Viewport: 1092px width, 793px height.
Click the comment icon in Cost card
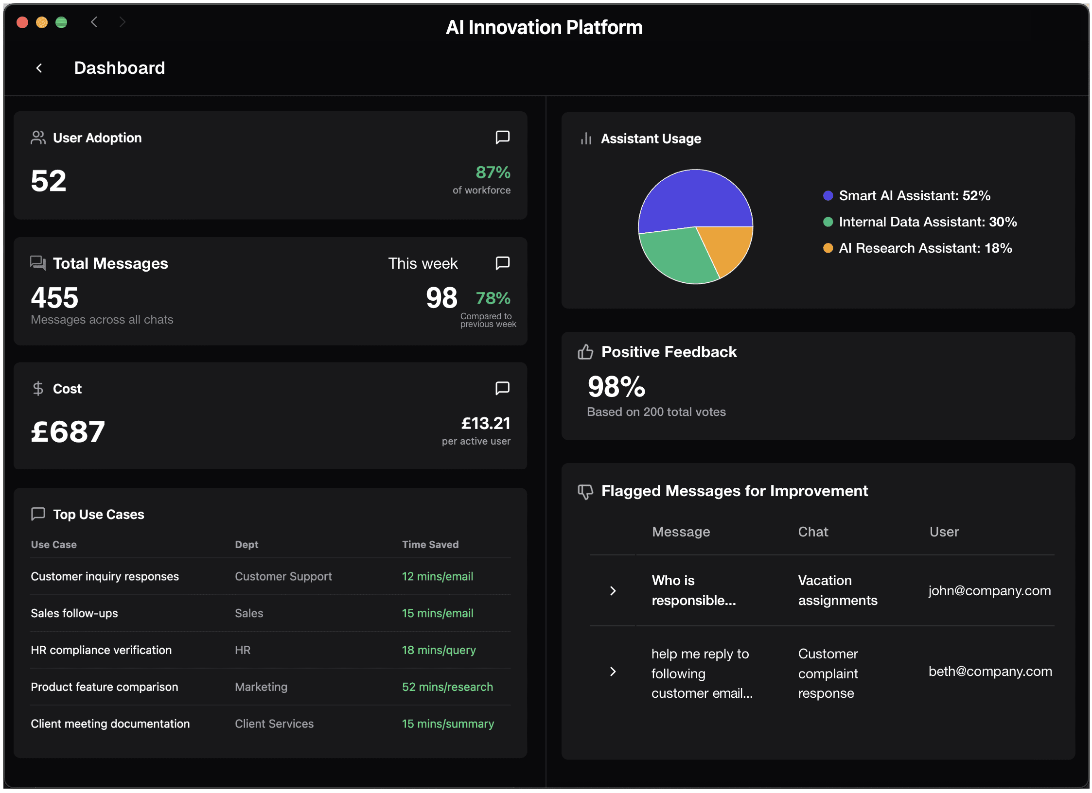pyautogui.click(x=502, y=388)
